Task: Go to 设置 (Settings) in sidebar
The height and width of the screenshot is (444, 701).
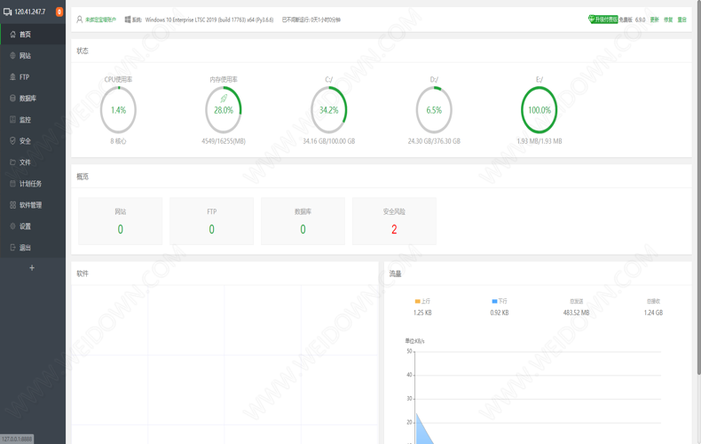Action: [25, 226]
